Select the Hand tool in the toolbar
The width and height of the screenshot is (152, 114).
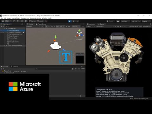tap(3, 21)
